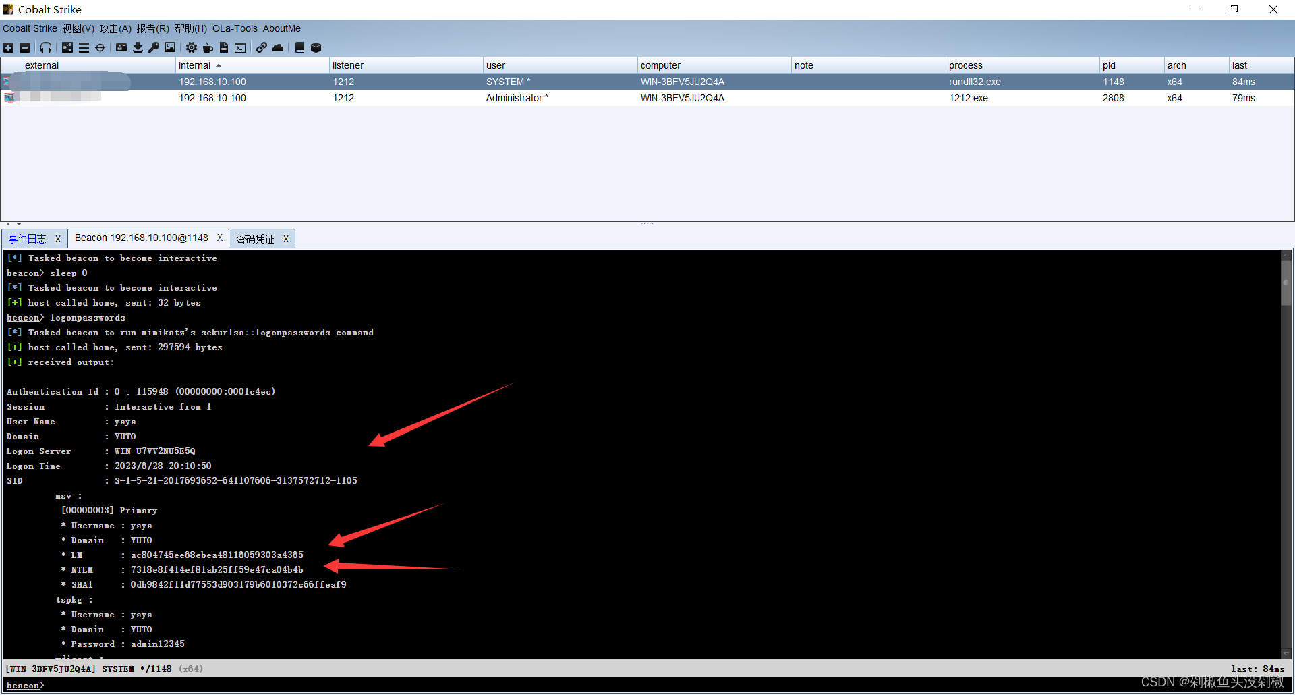Switch to session table view icon
The height and width of the screenshot is (695, 1295).
(x=84, y=47)
